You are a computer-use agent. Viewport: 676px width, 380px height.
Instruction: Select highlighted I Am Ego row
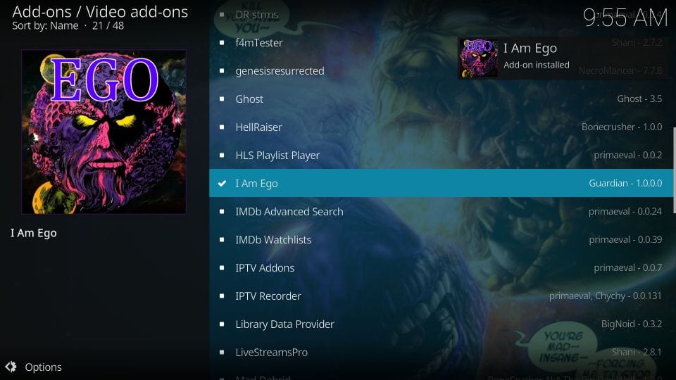(x=441, y=183)
